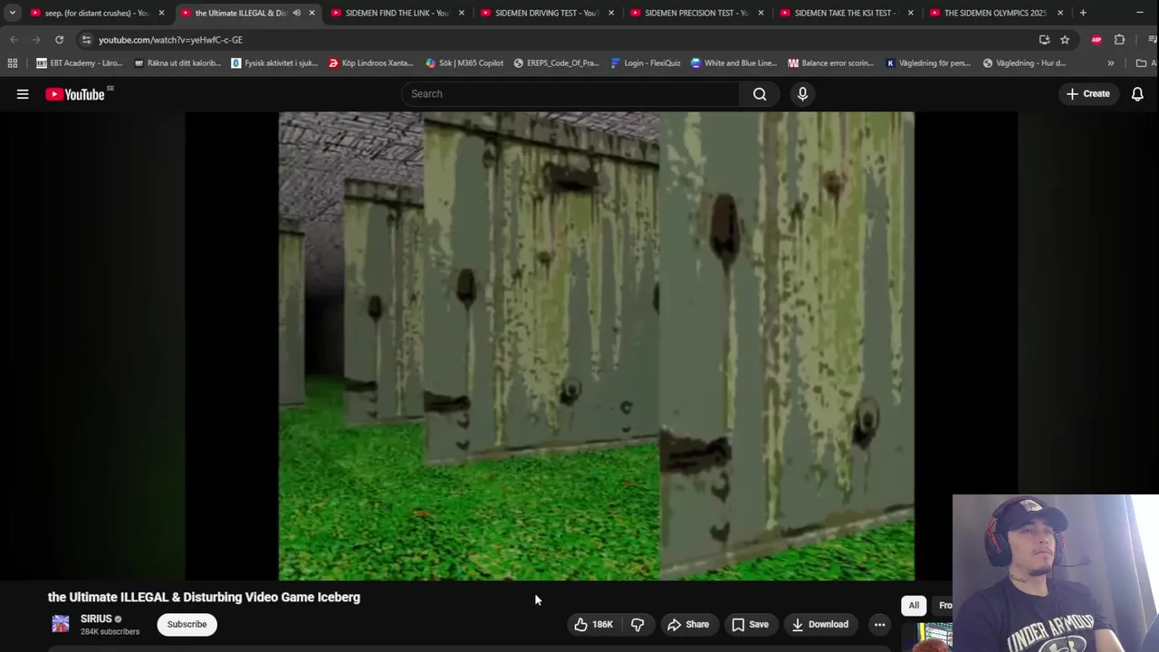This screenshot has height=652, width=1159.
Task: Click the 284K subscribers text
Action: [110, 632]
